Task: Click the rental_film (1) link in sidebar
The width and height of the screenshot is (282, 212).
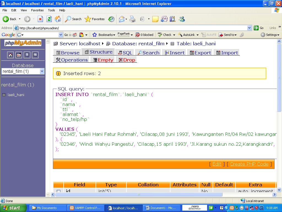Action: [18, 85]
